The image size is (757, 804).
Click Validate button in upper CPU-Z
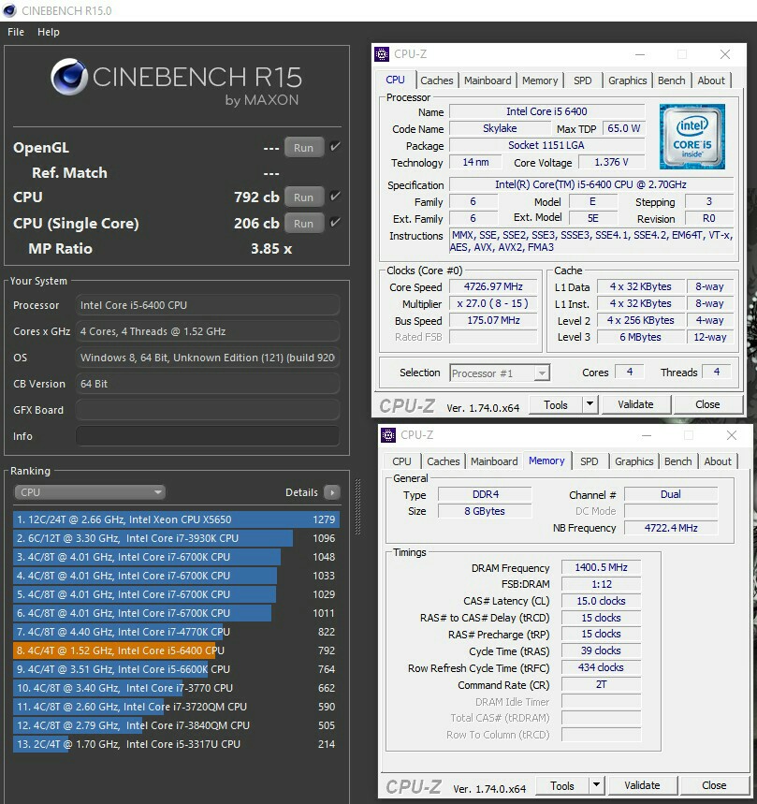[x=635, y=404]
